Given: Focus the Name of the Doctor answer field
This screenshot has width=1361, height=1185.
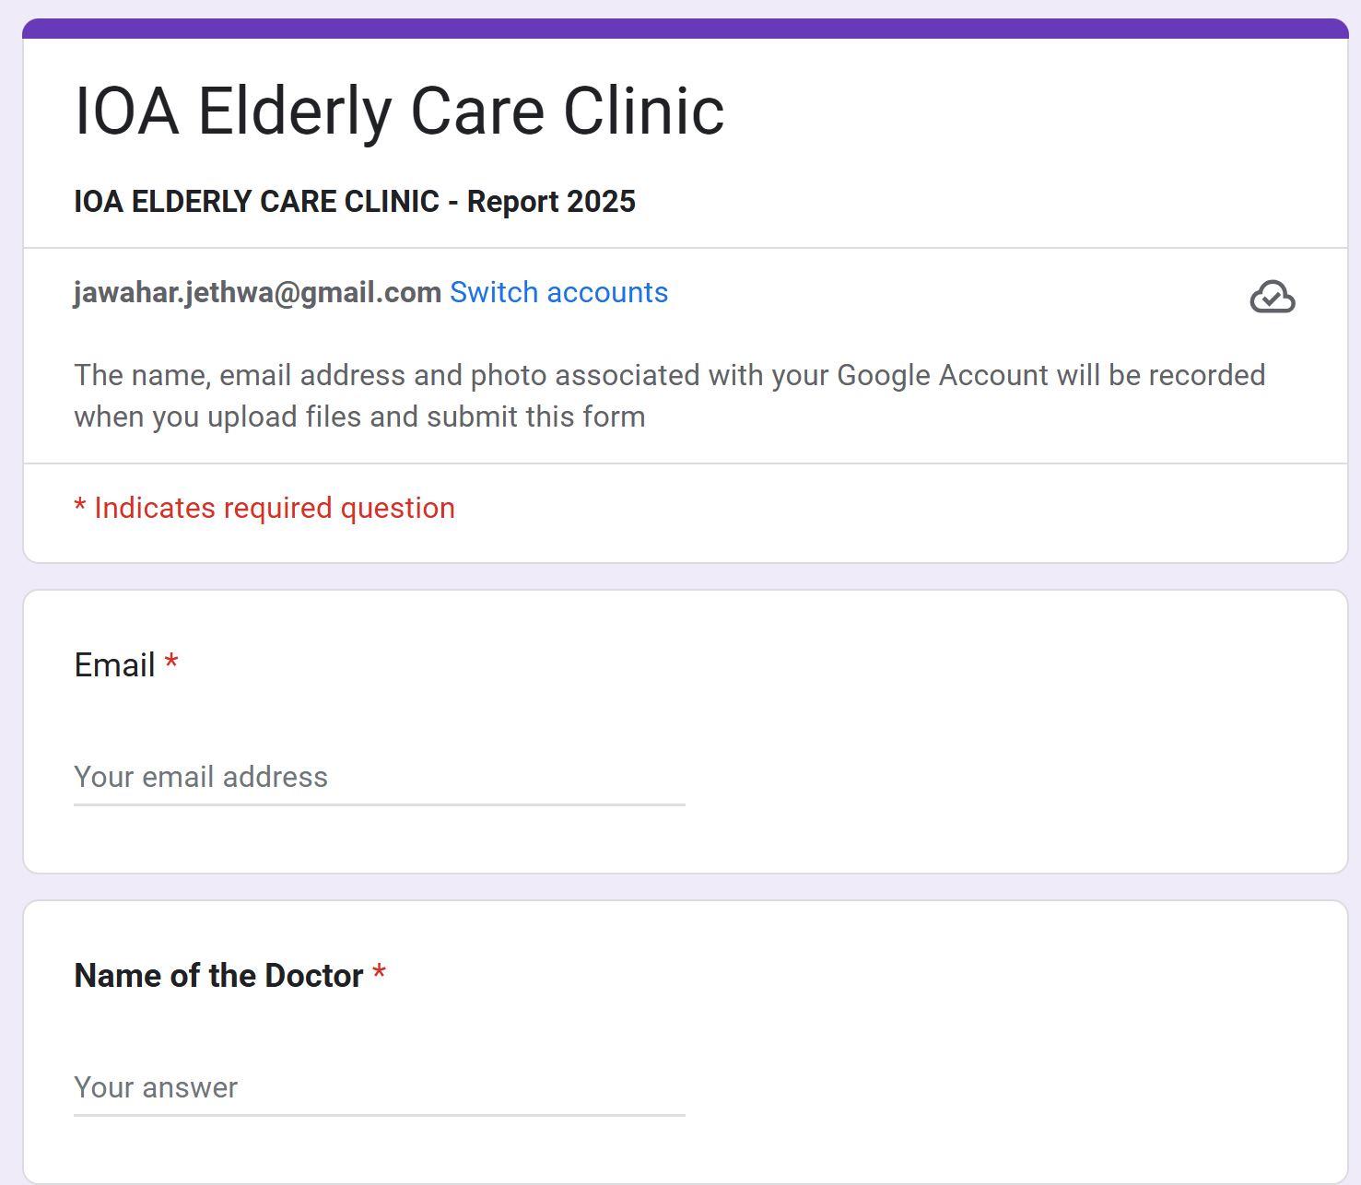Looking at the screenshot, I should pyautogui.click(x=378, y=1087).
